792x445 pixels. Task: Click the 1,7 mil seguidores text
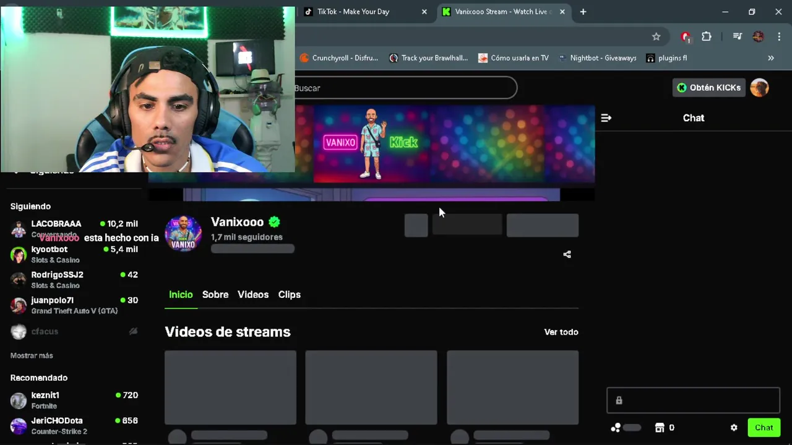click(x=247, y=237)
